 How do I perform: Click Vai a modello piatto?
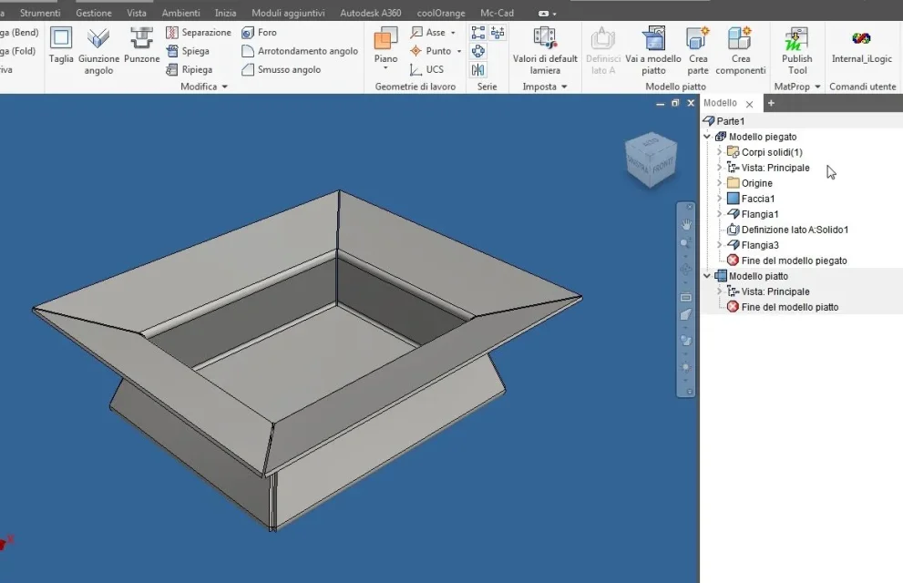tap(653, 51)
